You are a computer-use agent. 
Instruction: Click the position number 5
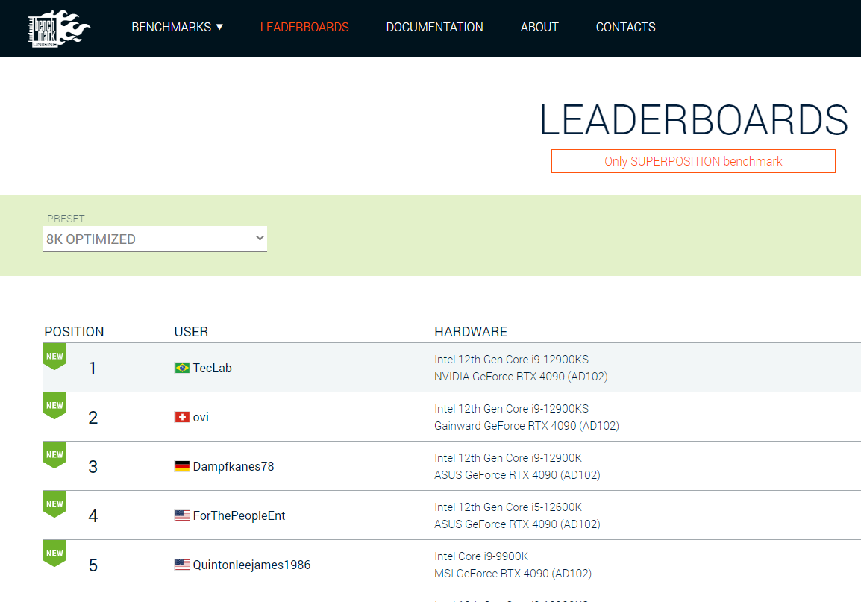click(x=93, y=565)
